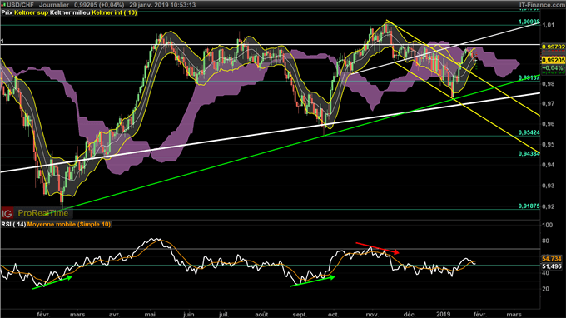
Task: Click the white 51,496 RSI value
Action: [552, 266]
